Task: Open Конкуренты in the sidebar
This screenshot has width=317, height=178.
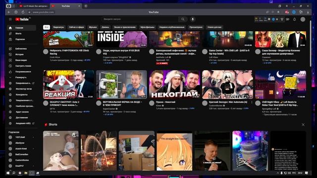Action: pos(21,94)
